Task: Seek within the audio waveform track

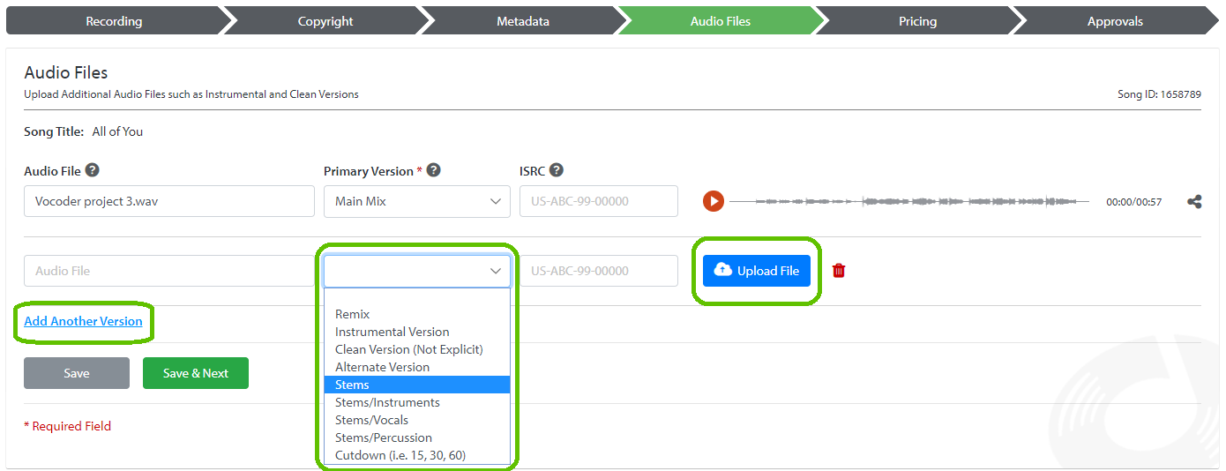Action: (909, 202)
